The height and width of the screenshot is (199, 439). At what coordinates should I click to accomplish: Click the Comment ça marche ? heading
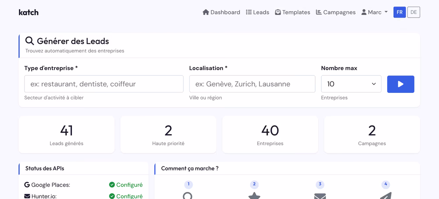[x=190, y=168]
